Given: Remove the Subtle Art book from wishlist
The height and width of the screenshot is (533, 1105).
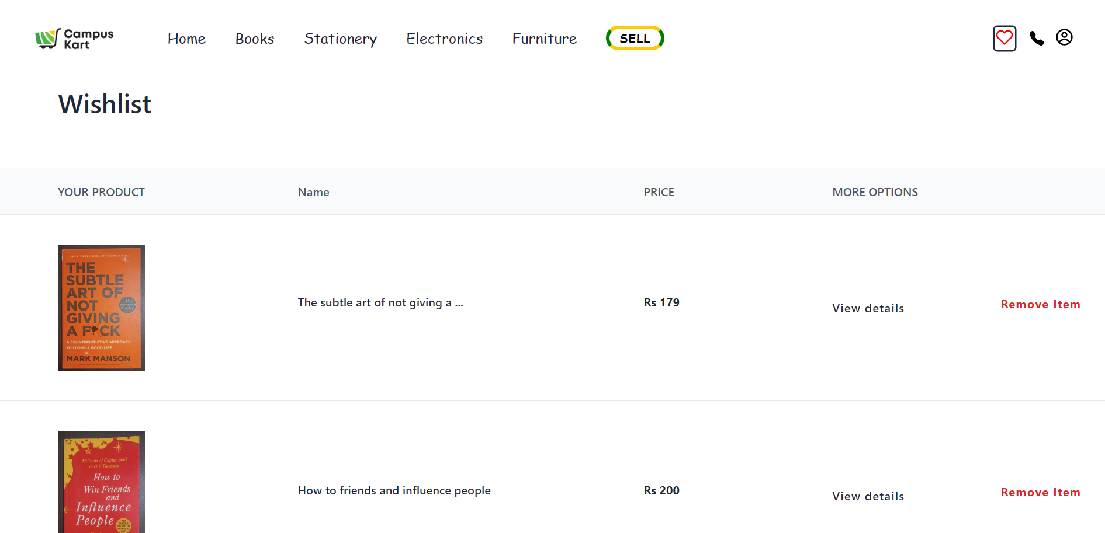Looking at the screenshot, I should [1040, 304].
